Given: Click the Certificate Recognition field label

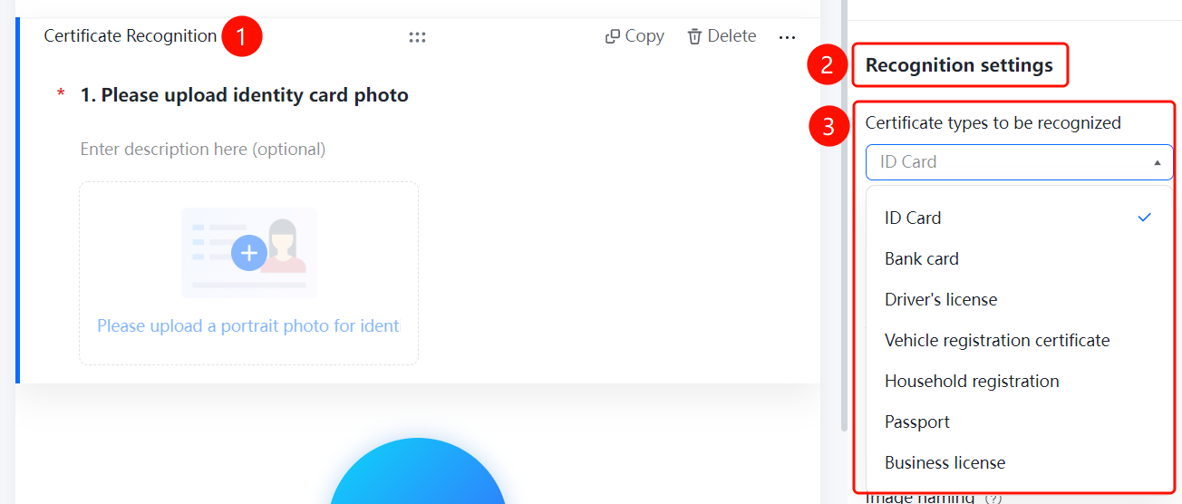Looking at the screenshot, I should click(131, 36).
